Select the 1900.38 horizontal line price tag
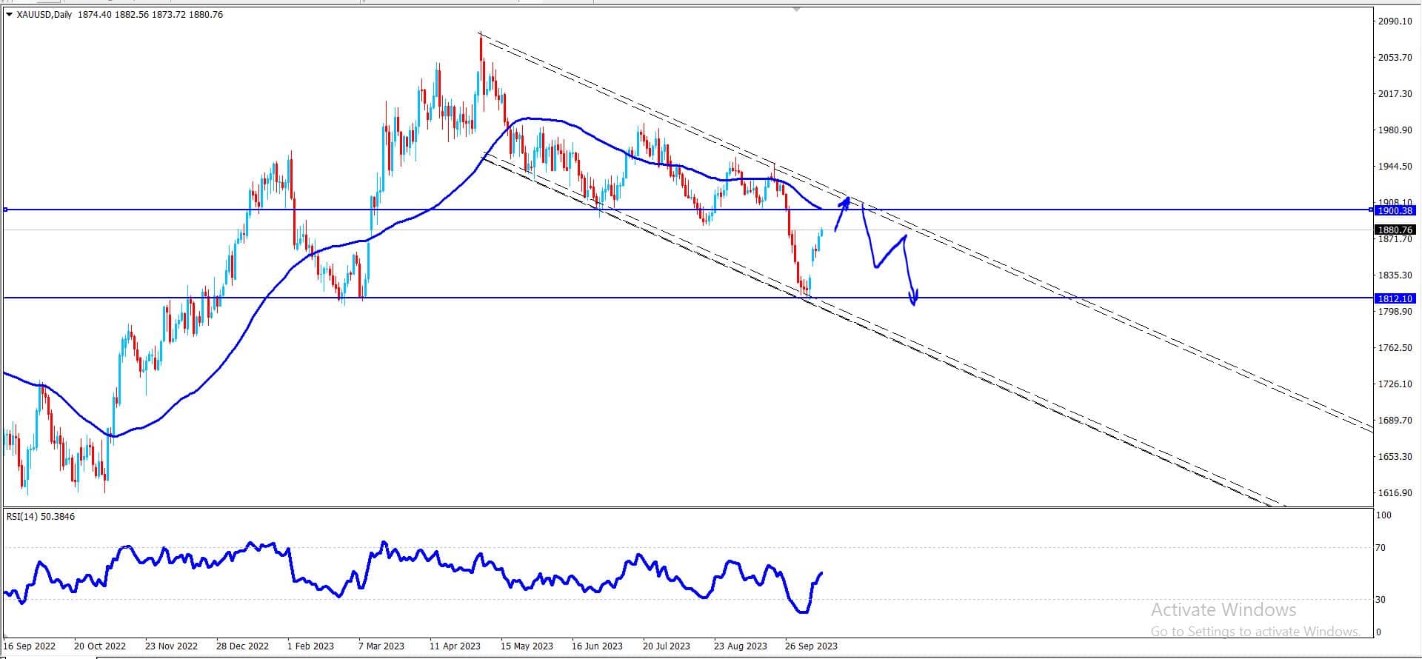 click(x=1395, y=210)
